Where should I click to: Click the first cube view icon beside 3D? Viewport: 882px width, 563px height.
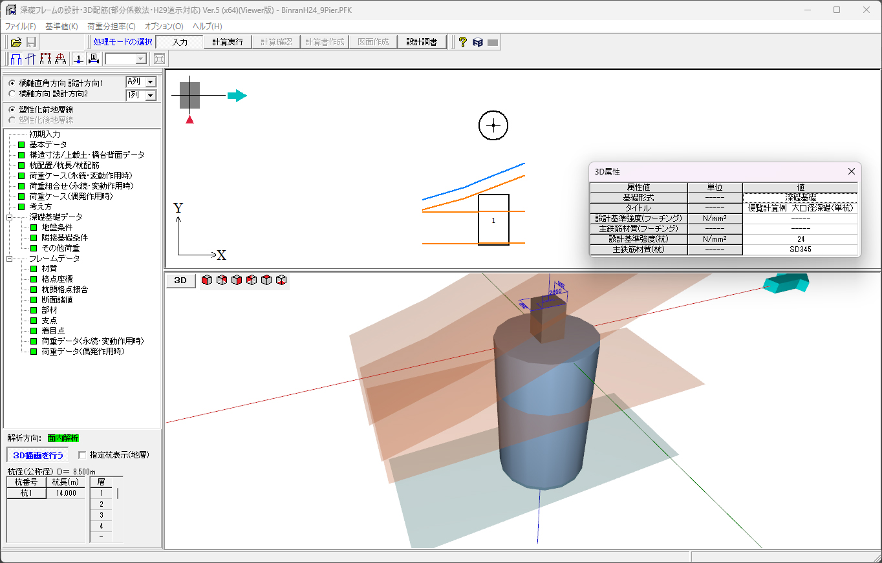click(x=207, y=281)
